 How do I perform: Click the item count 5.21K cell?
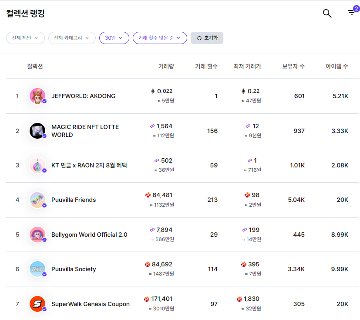340,96
